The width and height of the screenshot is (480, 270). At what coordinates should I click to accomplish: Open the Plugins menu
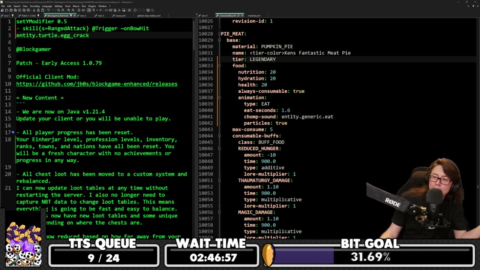(x=92, y=6)
